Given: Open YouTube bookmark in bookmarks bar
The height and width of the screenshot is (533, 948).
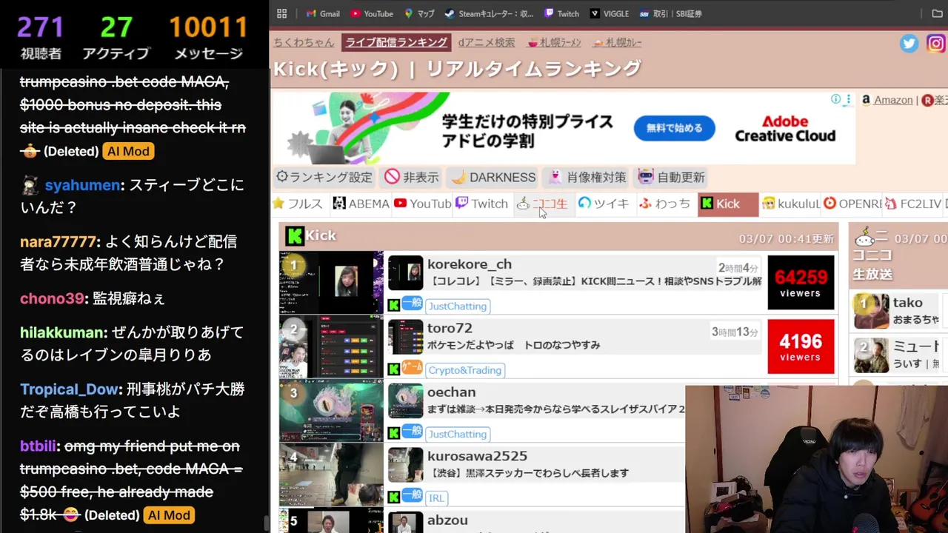Looking at the screenshot, I should pyautogui.click(x=372, y=13).
